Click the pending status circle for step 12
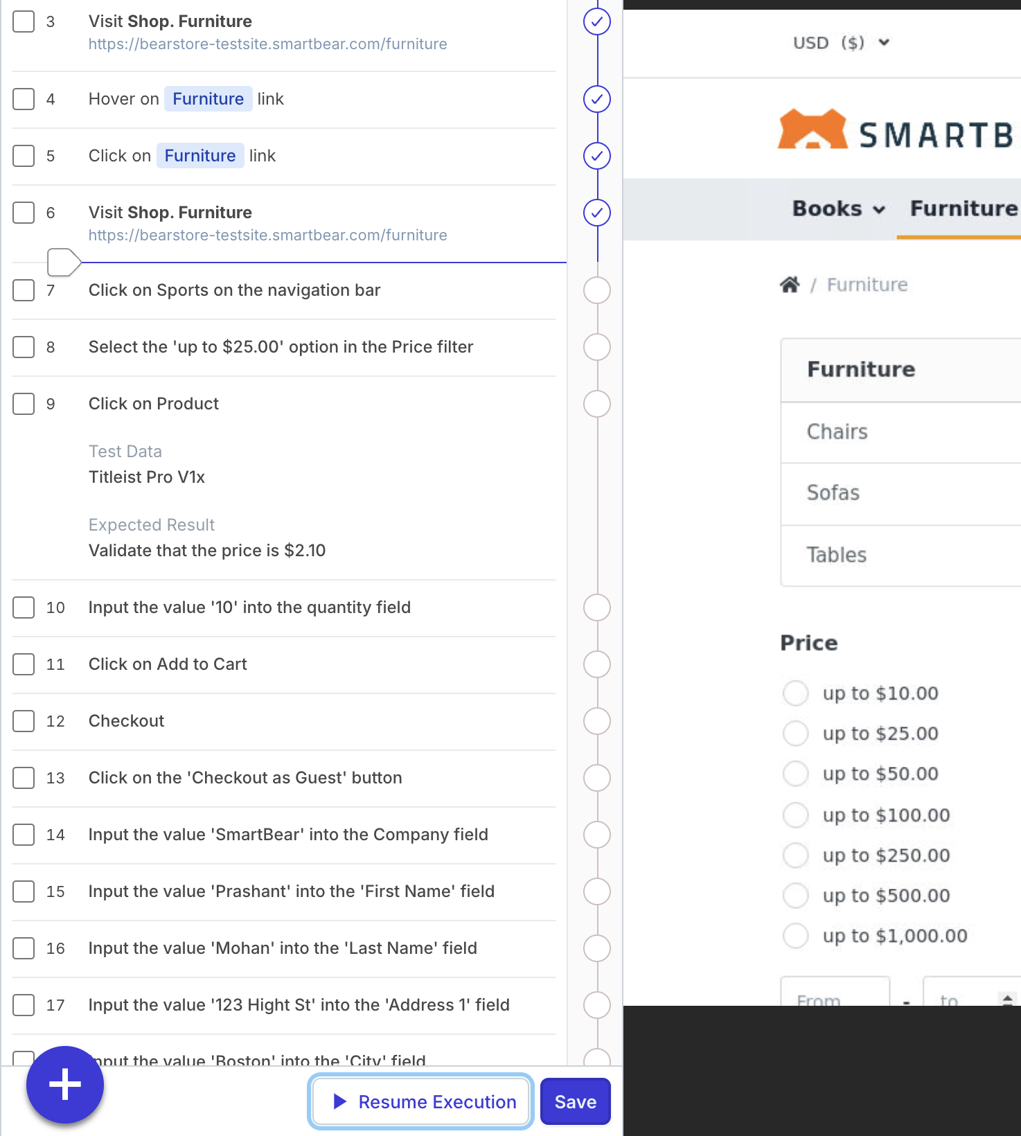 596,721
